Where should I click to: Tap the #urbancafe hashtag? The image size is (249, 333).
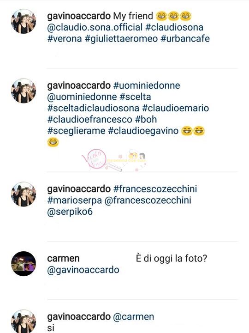click(x=185, y=39)
